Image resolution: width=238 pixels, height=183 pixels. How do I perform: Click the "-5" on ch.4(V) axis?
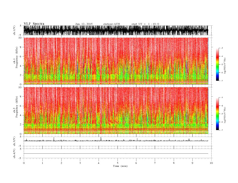pyautogui.click(x=20, y=158)
